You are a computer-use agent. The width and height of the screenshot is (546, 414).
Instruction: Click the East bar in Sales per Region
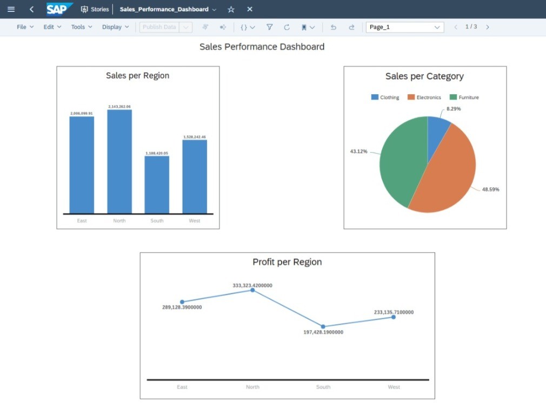(x=82, y=165)
